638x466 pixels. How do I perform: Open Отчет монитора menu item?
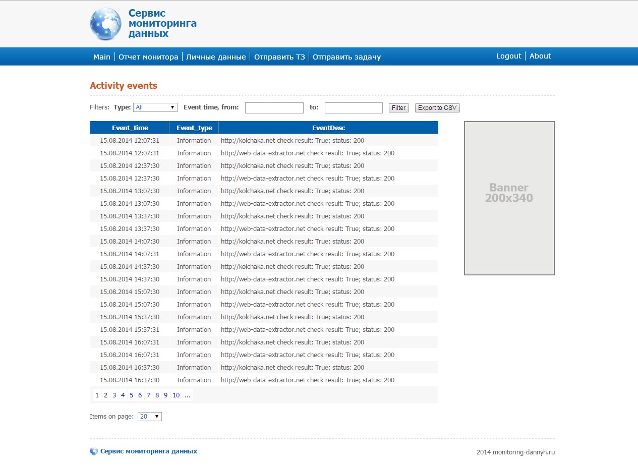[148, 57]
